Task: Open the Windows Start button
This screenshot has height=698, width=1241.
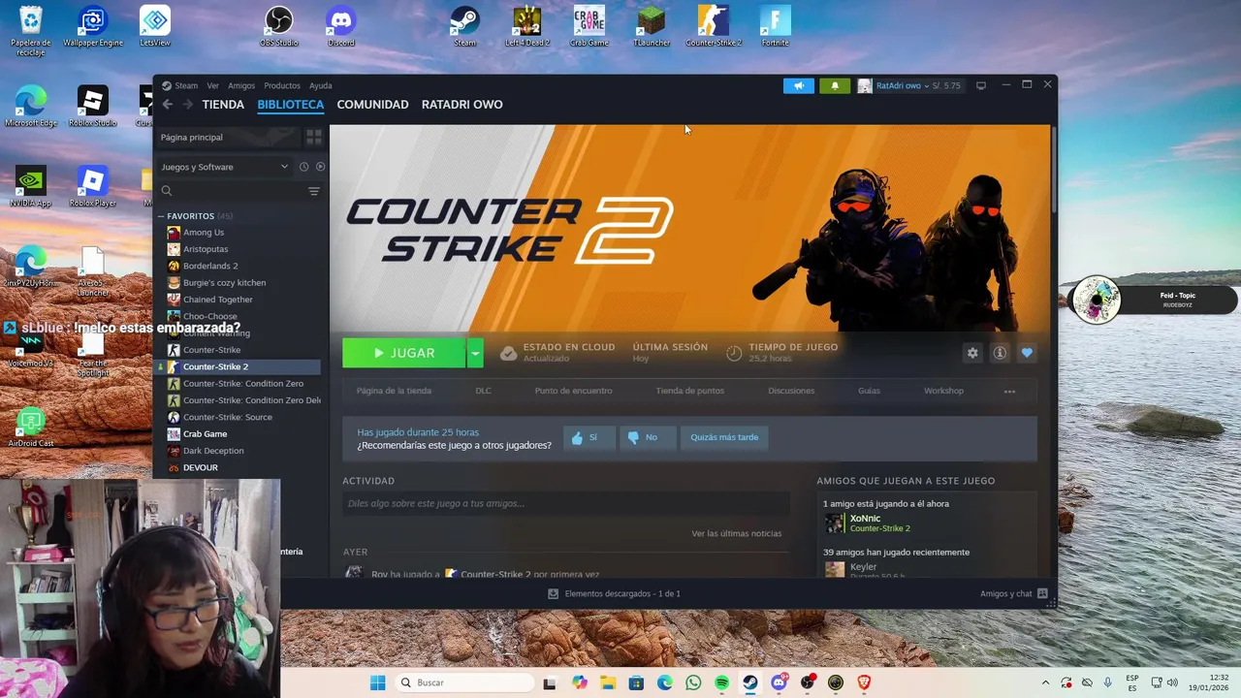Action: (377, 682)
